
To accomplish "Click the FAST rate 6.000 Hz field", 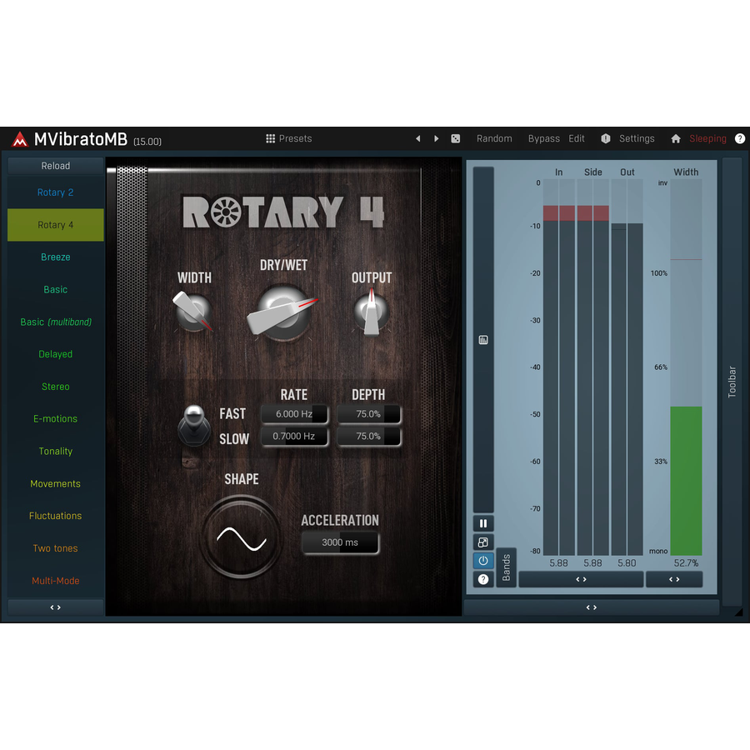I will click(295, 414).
